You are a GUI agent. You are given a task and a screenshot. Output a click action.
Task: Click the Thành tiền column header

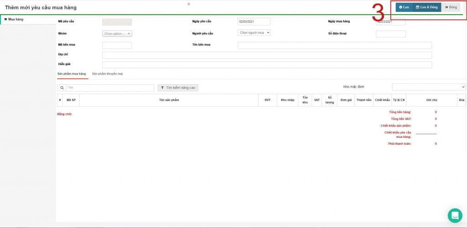364,100
